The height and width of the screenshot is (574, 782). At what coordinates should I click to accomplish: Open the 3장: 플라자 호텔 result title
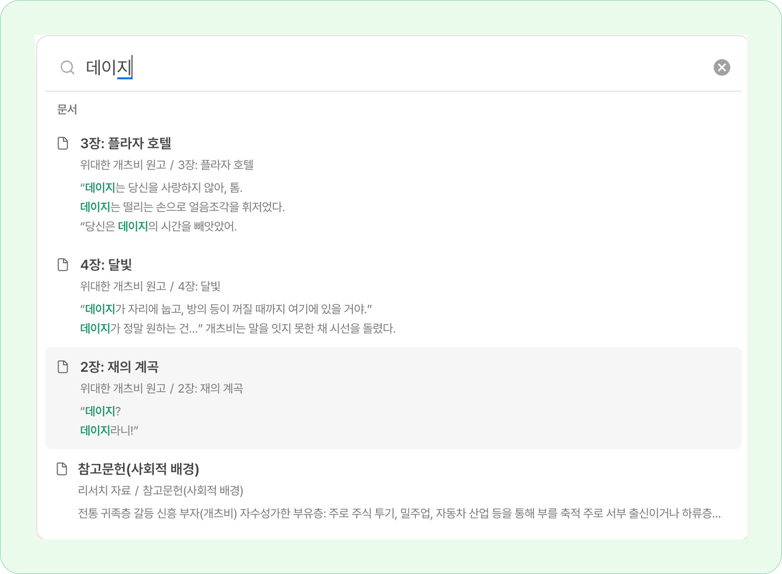click(x=126, y=143)
